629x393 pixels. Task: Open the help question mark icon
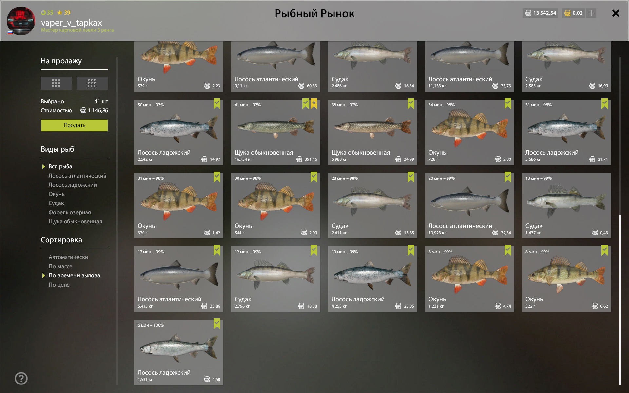point(21,379)
